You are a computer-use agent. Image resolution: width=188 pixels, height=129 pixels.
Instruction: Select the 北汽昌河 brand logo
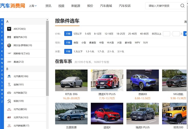point(9,76)
